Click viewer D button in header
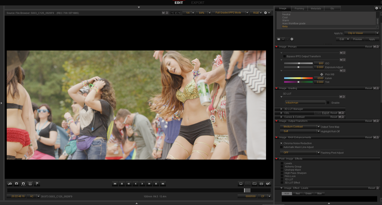The image size is (382, 205). tap(167, 13)
